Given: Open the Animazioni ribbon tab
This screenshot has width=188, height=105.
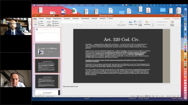Looking at the screenshot, I should (75, 19).
